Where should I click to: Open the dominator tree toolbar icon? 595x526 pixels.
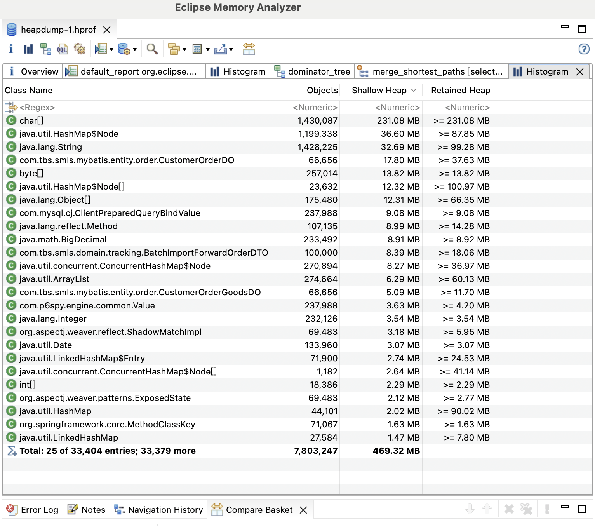coord(46,49)
